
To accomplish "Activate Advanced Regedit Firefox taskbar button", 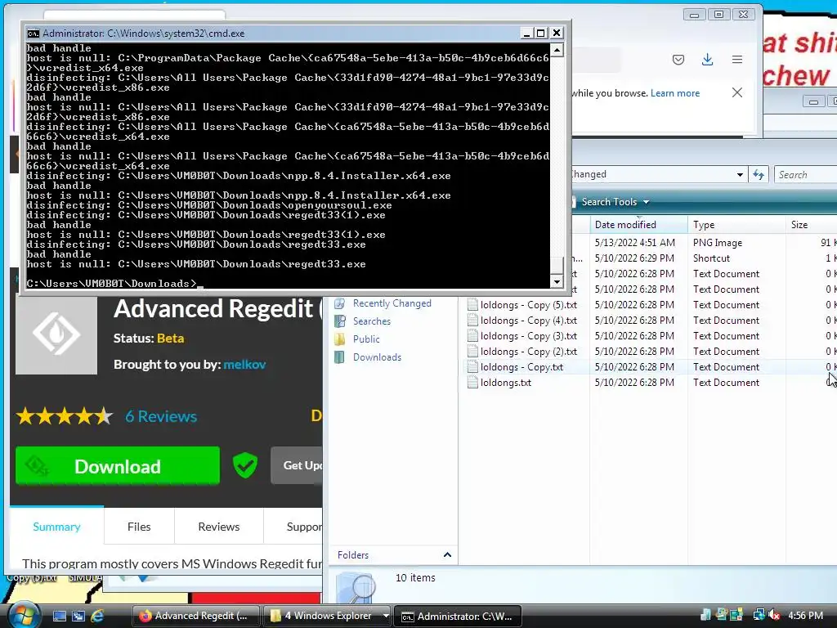I will point(195,616).
